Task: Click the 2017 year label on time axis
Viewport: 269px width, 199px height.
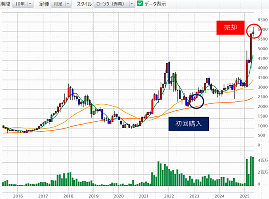Action: click(x=43, y=196)
